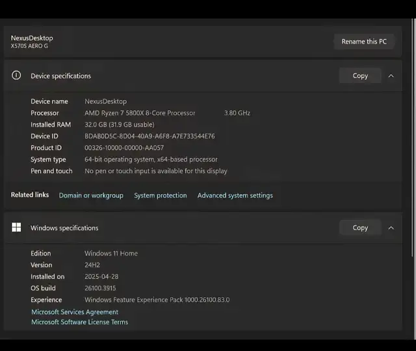Click the OS build label
The width and height of the screenshot is (416, 351).
44,288
